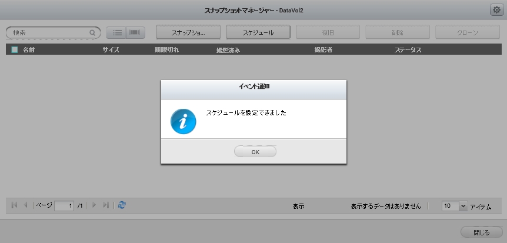The width and height of the screenshot is (507, 243).
Task: Click into the 検索 search field
Action: (48, 33)
